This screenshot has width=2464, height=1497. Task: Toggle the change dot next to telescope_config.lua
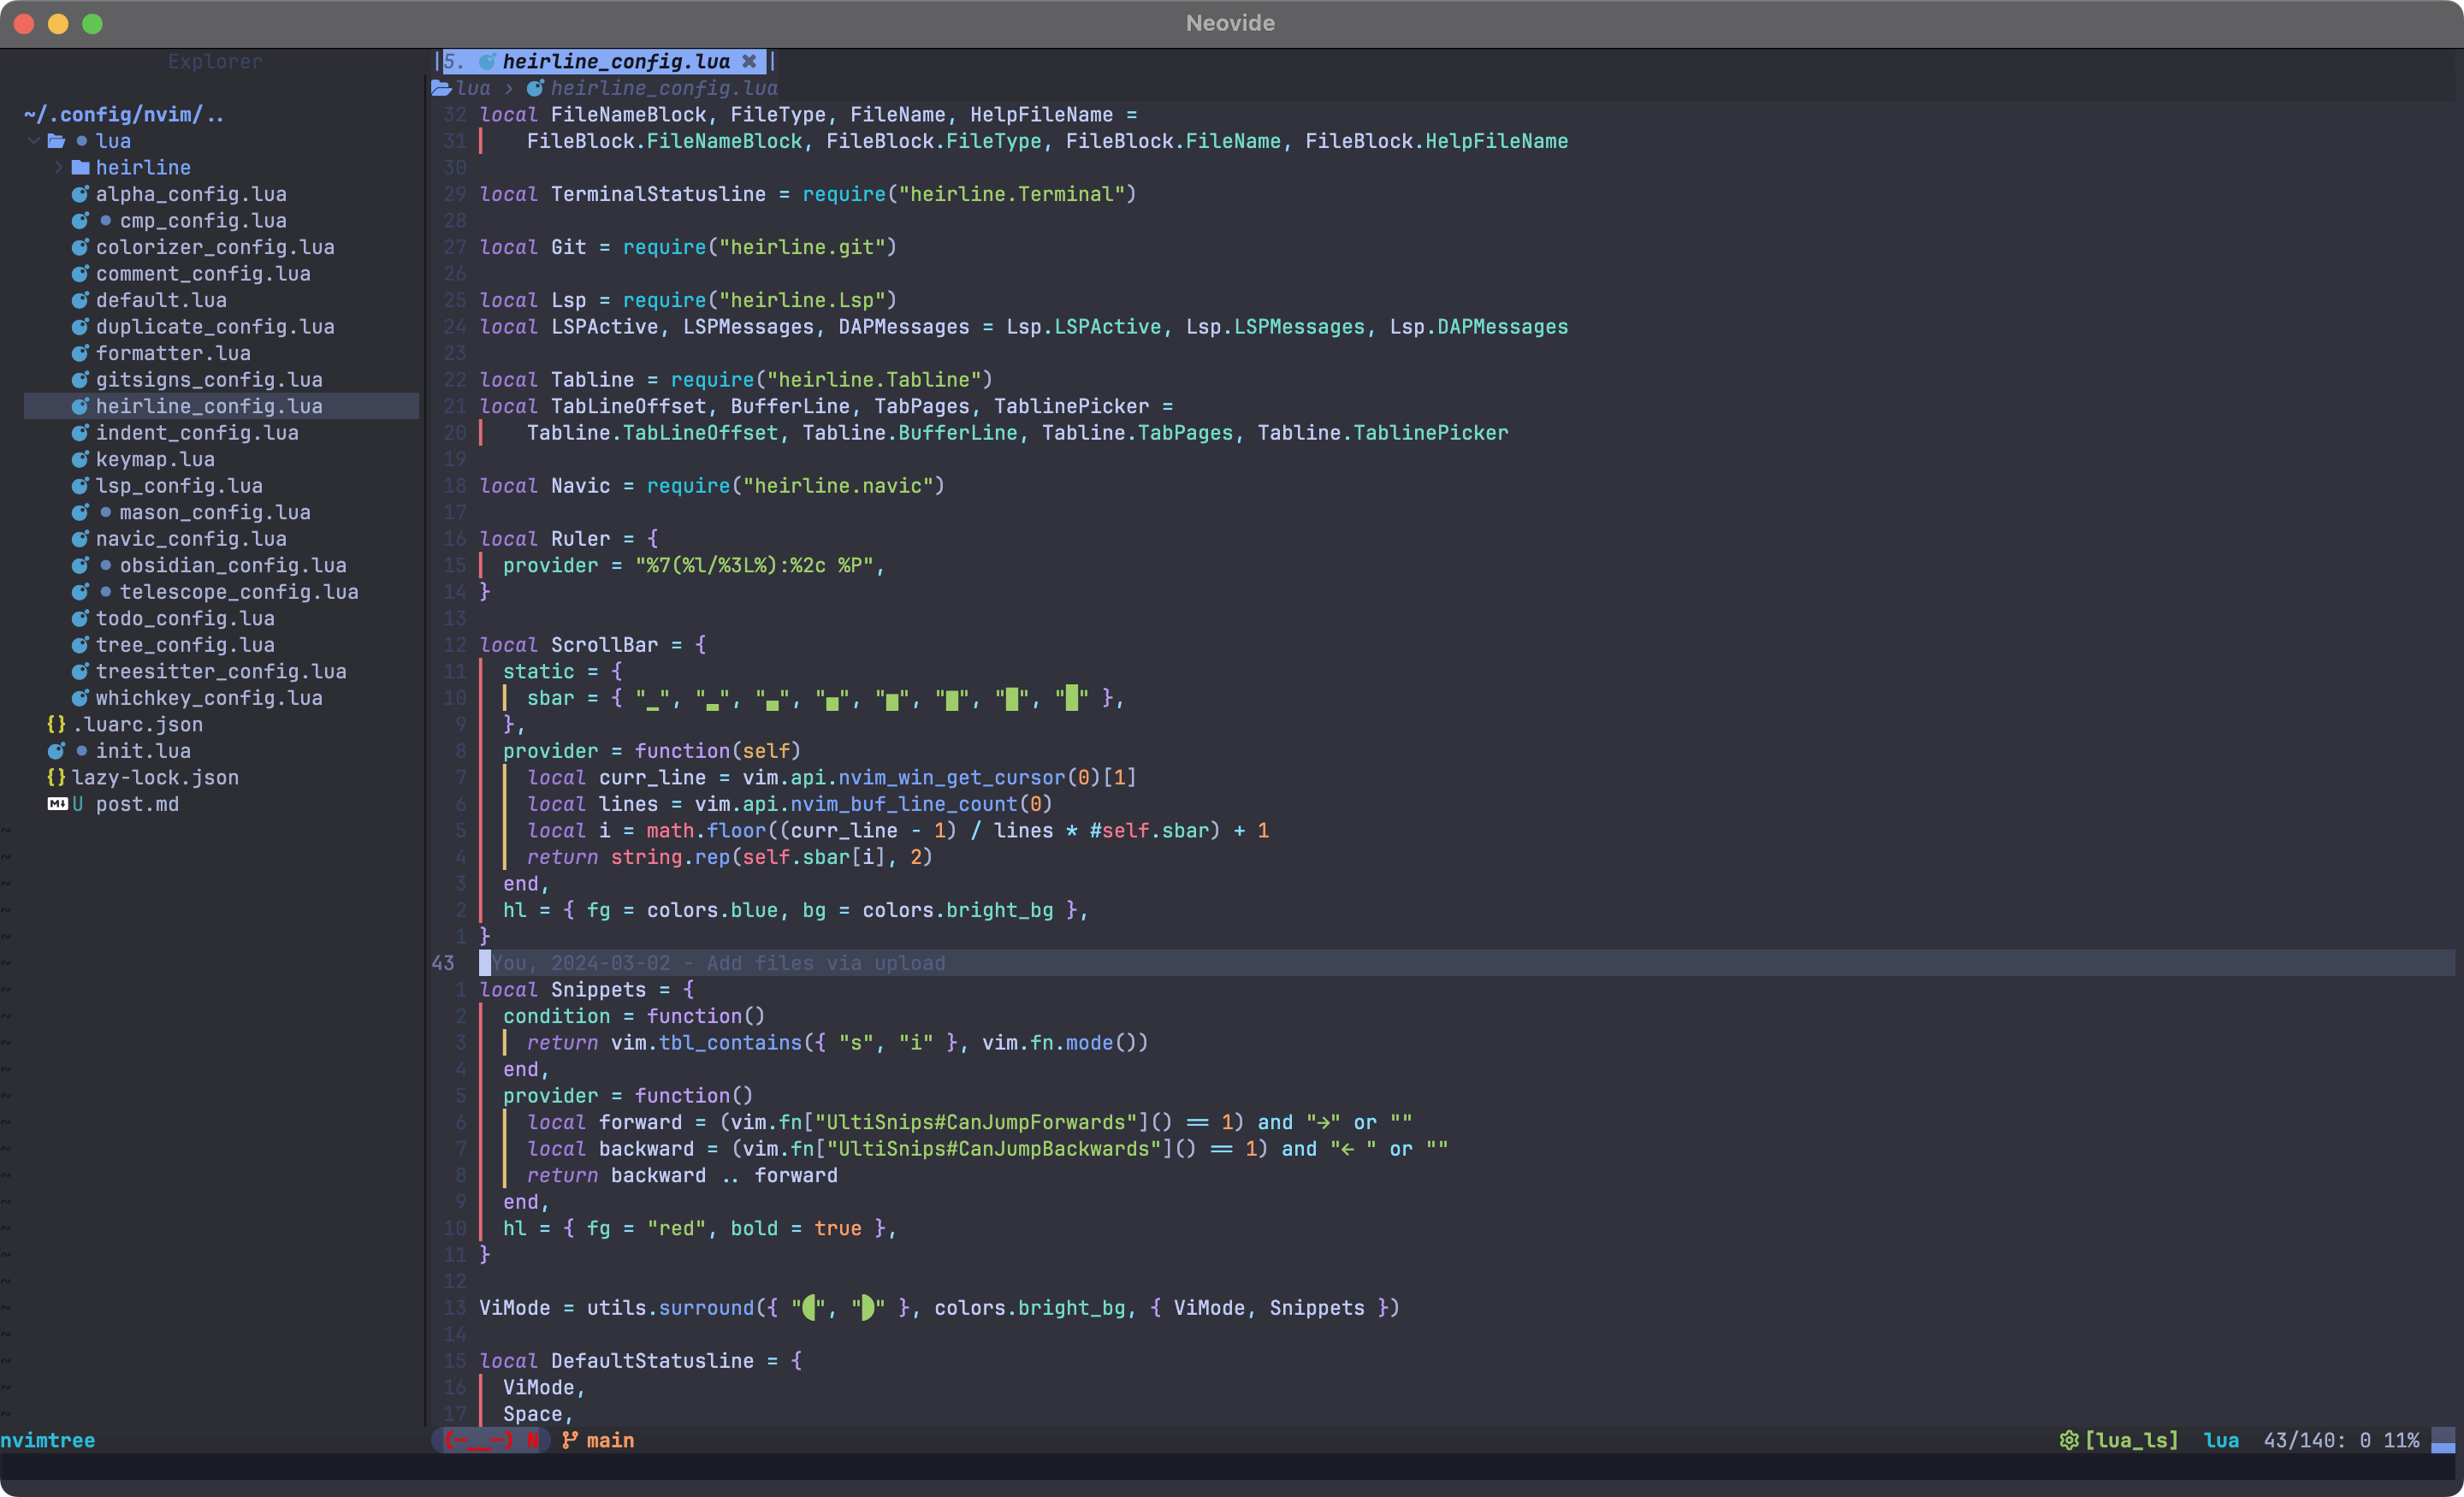coord(106,591)
